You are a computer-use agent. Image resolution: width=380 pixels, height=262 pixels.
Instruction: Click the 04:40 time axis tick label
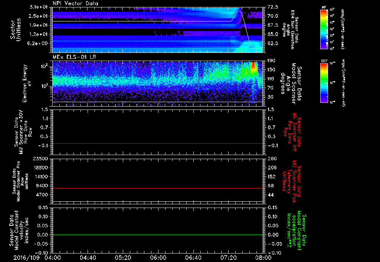tap(88, 257)
